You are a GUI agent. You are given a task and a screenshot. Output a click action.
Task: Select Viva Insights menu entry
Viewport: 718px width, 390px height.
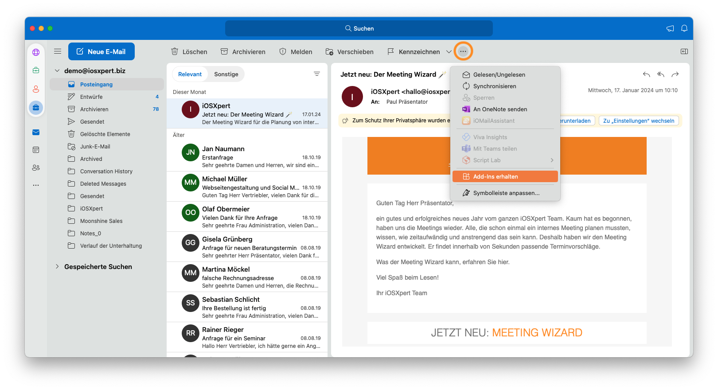coord(505,137)
